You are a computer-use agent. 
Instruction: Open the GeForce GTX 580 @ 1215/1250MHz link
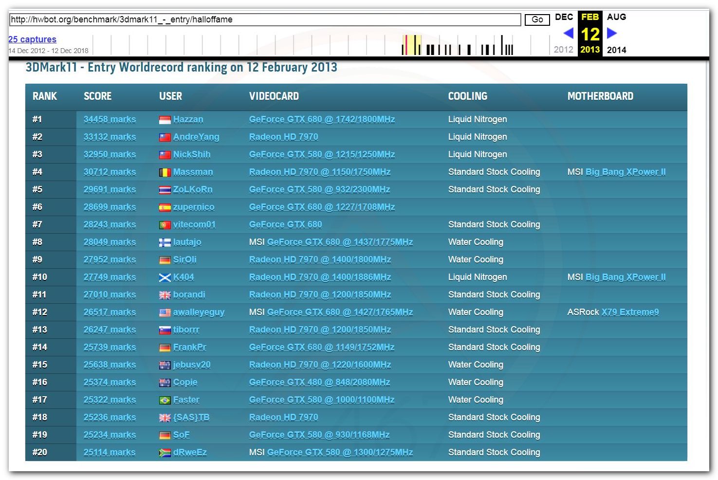click(x=322, y=154)
